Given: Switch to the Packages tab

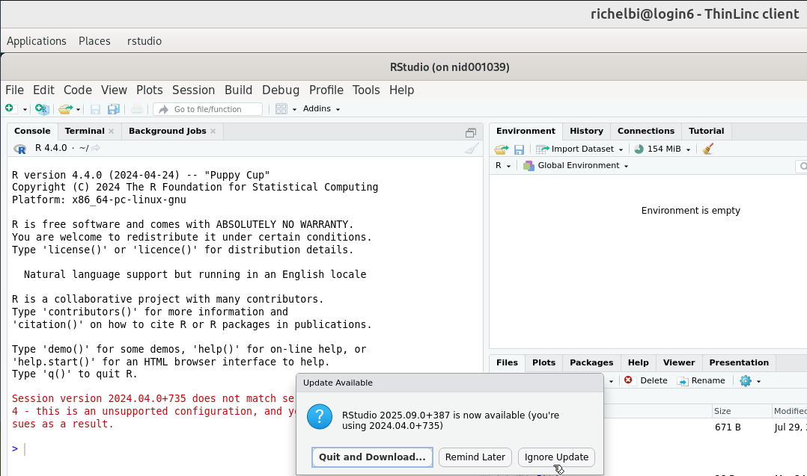Looking at the screenshot, I should pos(591,362).
